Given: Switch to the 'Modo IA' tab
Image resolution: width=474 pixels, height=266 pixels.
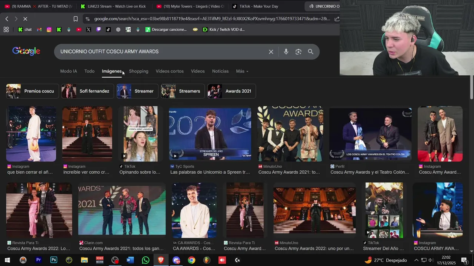Looking at the screenshot, I should pyautogui.click(x=69, y=71).
